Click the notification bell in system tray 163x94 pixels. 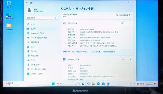point(155,84)
